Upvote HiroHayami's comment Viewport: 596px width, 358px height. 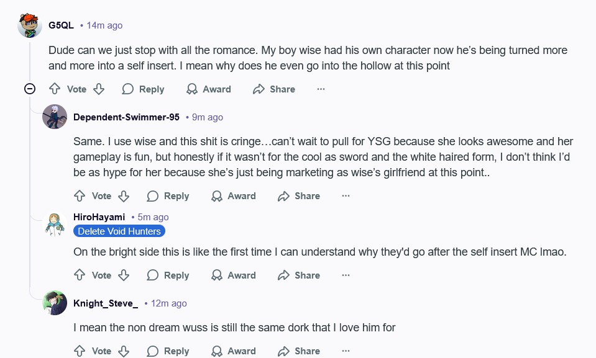point(80,275)
